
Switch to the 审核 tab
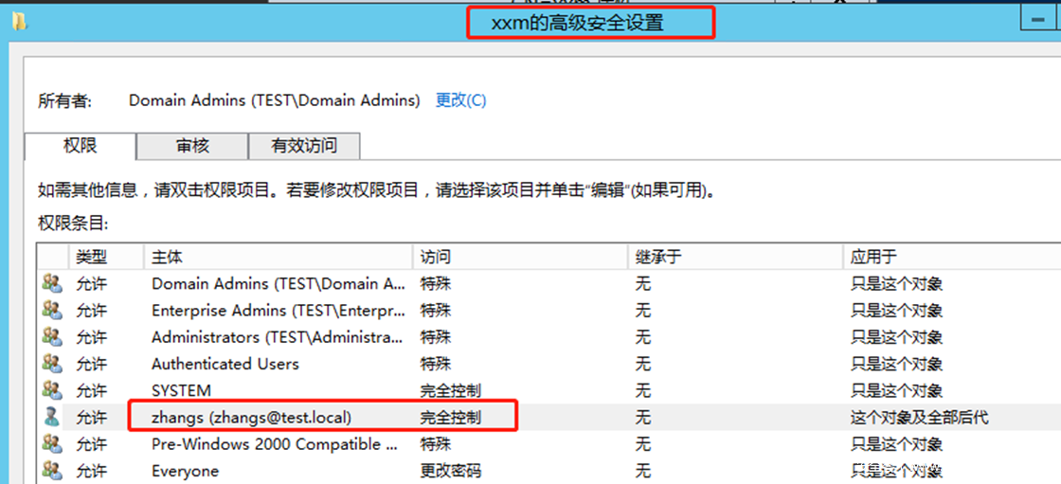192,146
